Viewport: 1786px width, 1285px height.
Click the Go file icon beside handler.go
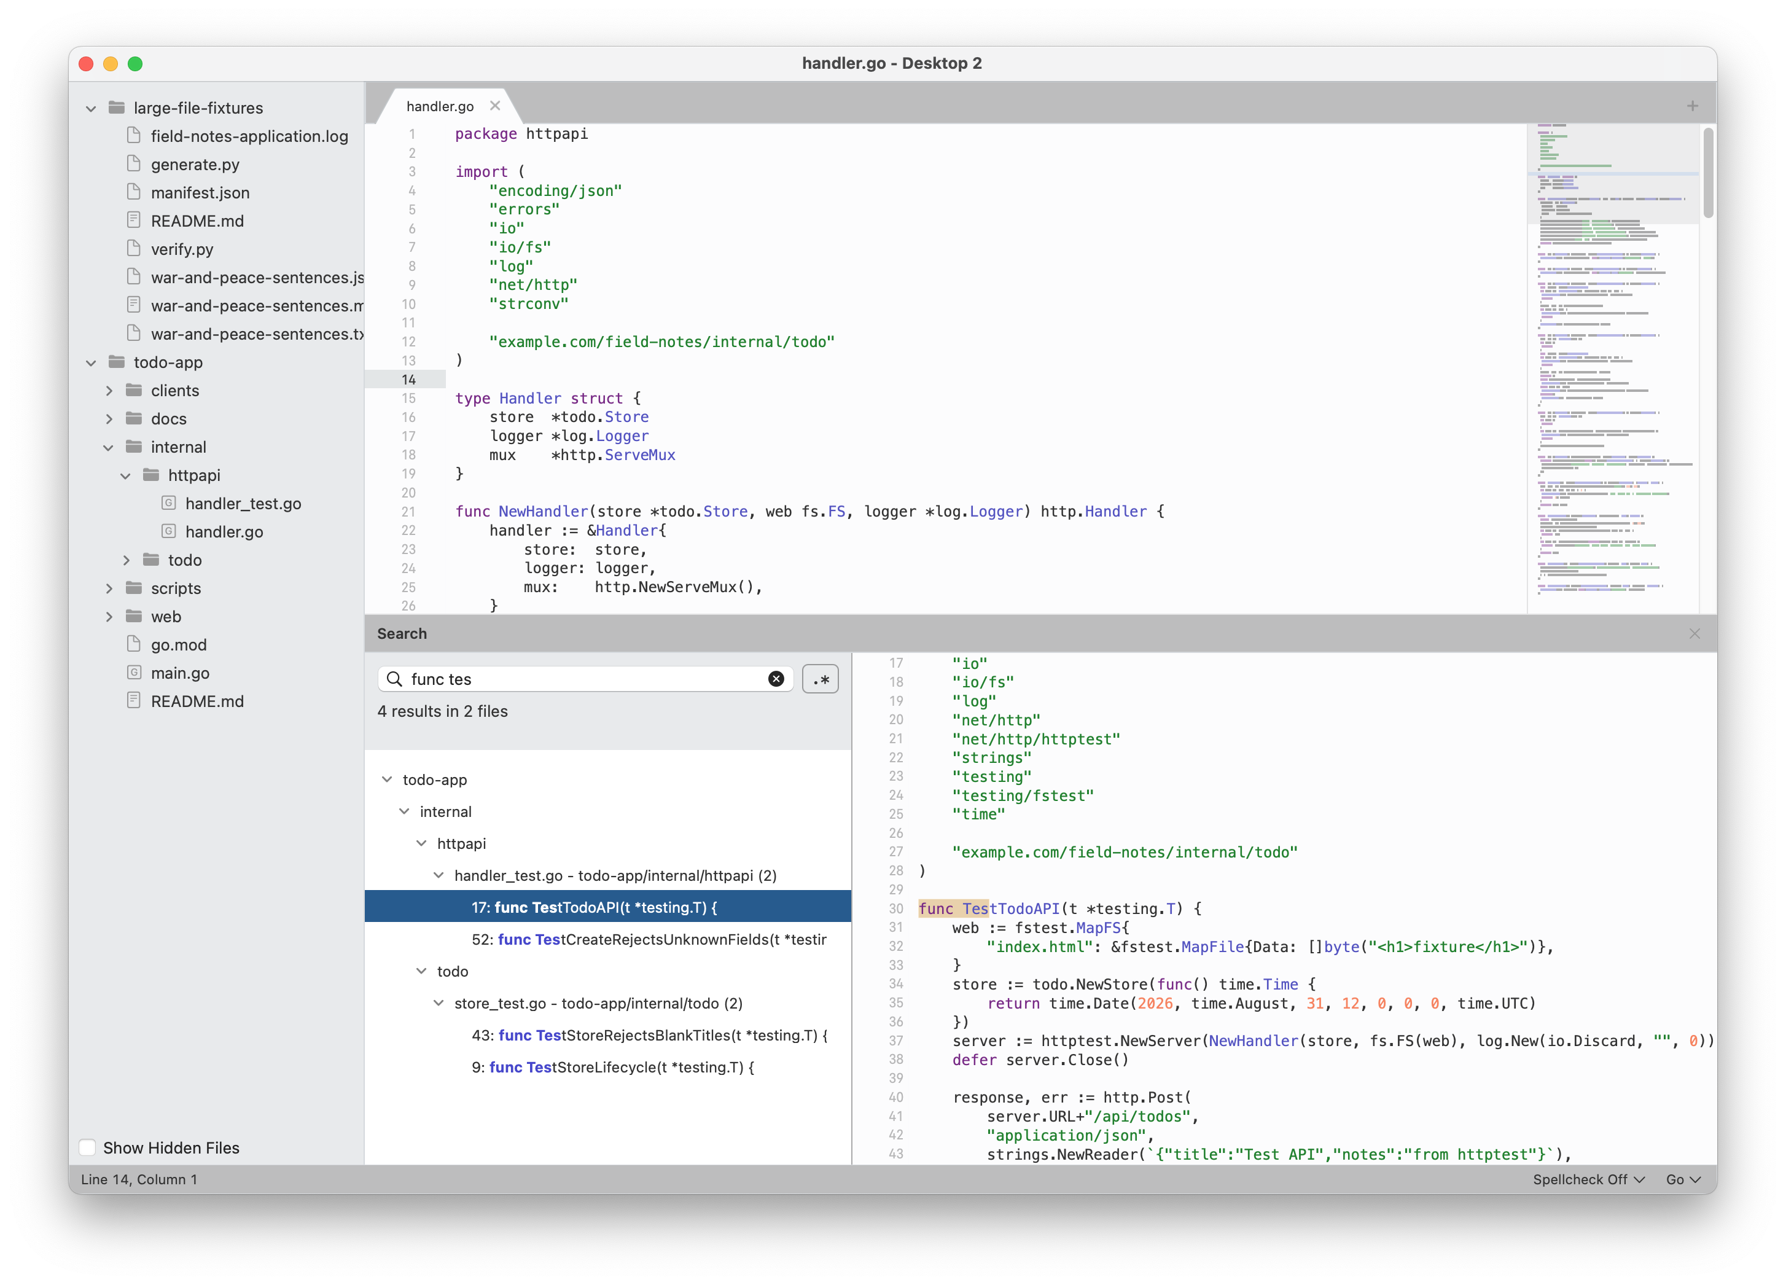(168, 531)
